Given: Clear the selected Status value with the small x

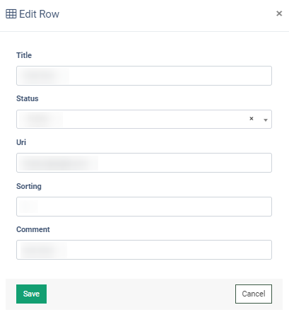Looking at the screenshot, I should pyautogui.click(x=252, y=119).
